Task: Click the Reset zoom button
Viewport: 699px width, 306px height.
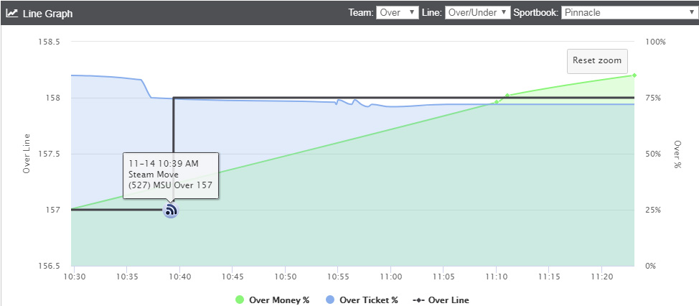Action: coord(597,61)
